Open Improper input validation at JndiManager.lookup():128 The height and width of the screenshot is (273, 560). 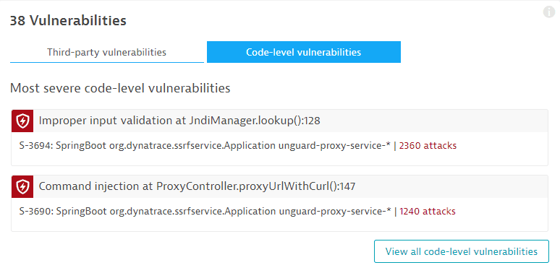(179, 121)
